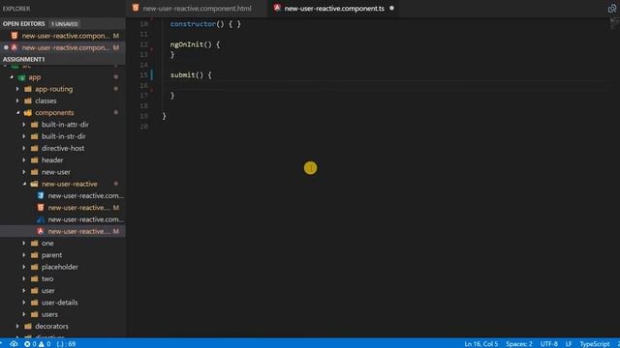Click the app folder icon
The height and width of the screenshot is (348, 620).
21,77
